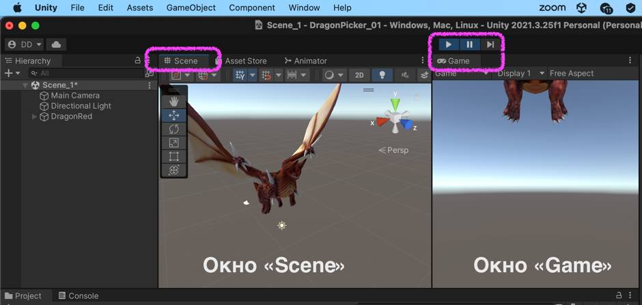642x305 pixels.
Task: Click the Pause button
Action: click(469, 44)
